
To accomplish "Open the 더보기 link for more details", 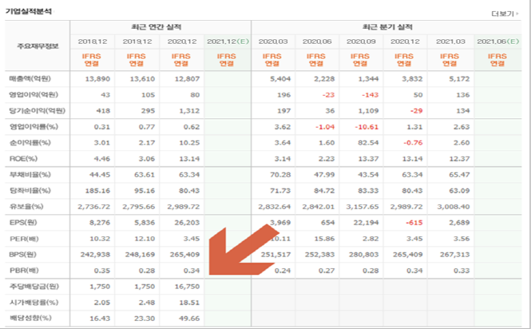I will 504,14.
